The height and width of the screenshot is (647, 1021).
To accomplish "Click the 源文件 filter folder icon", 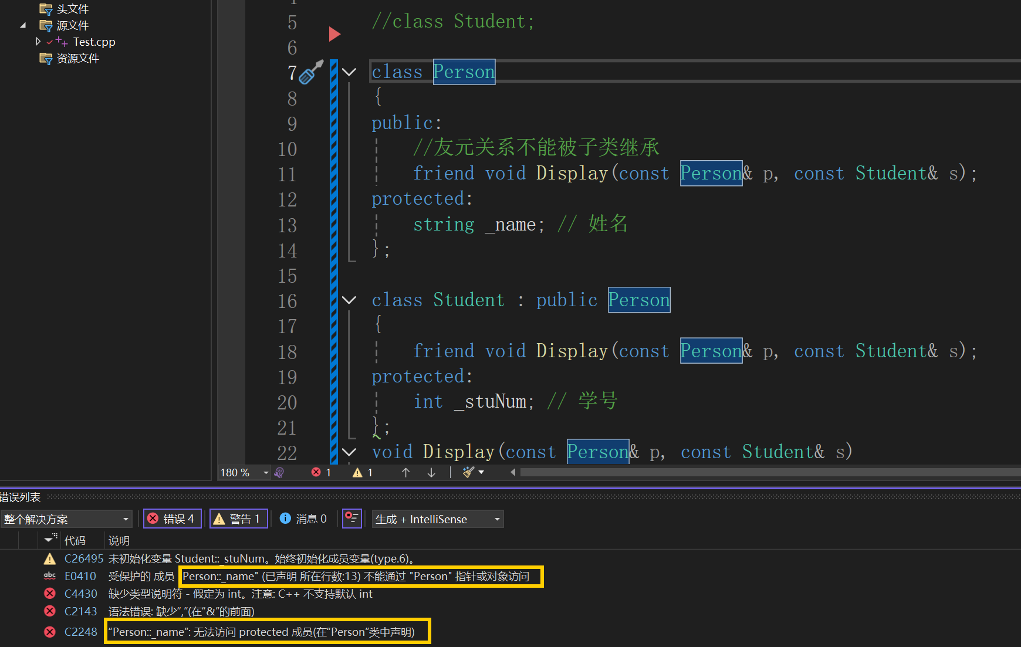I will click(x=46, y=25).
